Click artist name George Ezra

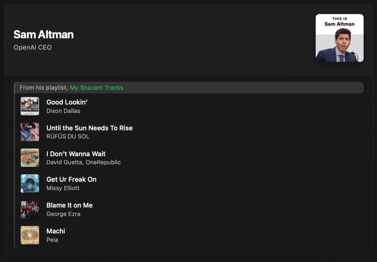[63, 214]
